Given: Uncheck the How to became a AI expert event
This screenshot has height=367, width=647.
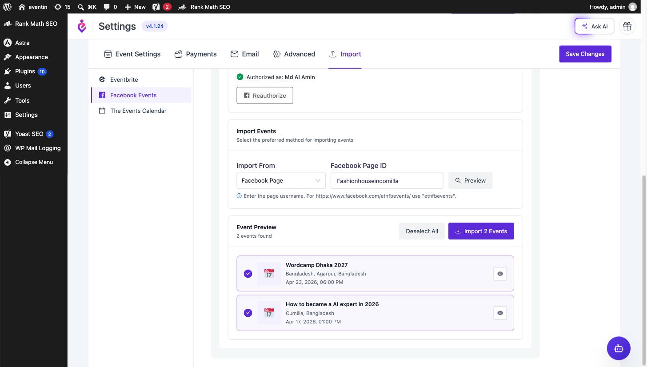Looking at the screenshot, I should (248, 313).
